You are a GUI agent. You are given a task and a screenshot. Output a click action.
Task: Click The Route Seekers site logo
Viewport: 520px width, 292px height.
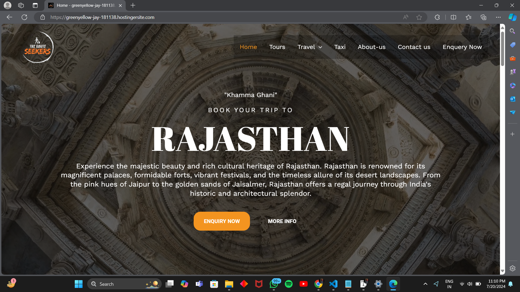(x=38, y=47)
